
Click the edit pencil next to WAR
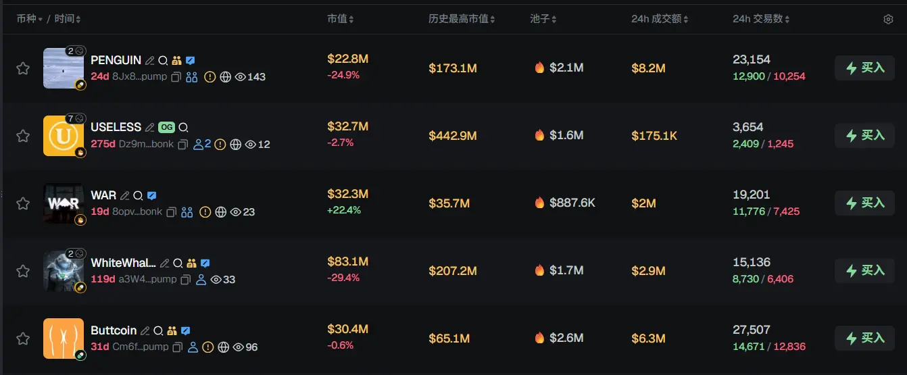124,195
